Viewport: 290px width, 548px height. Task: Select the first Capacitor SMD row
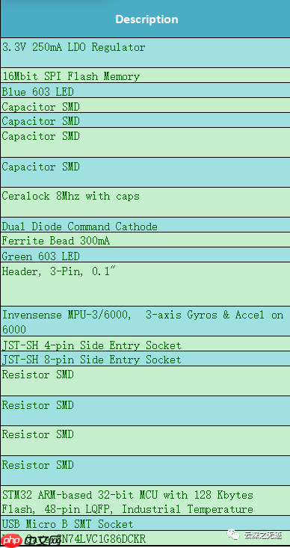[x=145, y=105]
